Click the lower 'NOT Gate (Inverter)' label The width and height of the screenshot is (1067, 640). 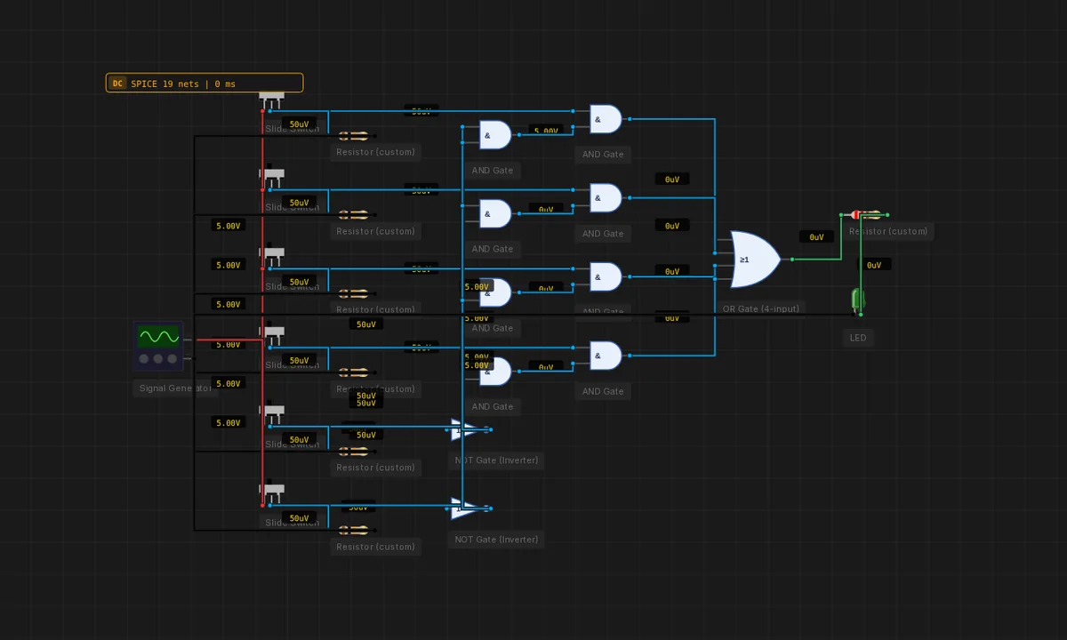click(496, 540)
